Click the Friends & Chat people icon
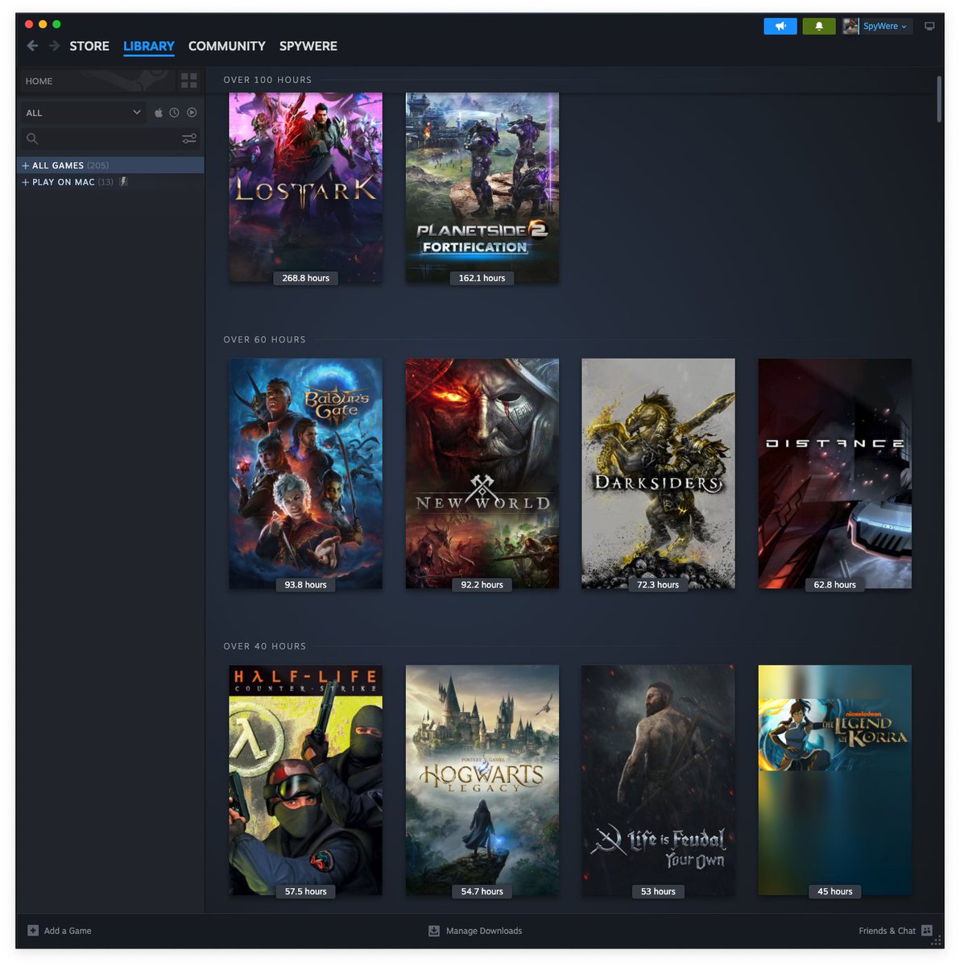Image resolution: width=960 pixels, height=967 pixels. [x=927, y=931]
